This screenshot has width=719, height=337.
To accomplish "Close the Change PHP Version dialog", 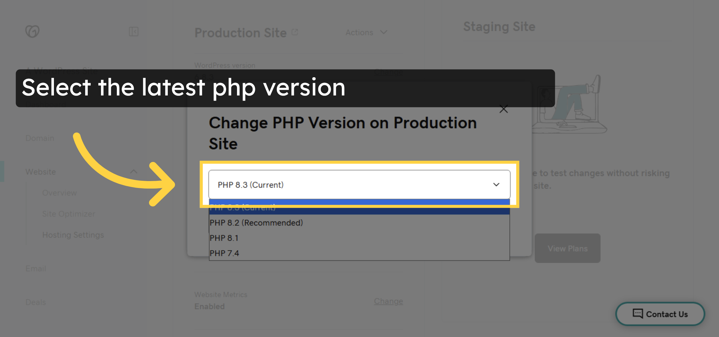I will (504, 109).
